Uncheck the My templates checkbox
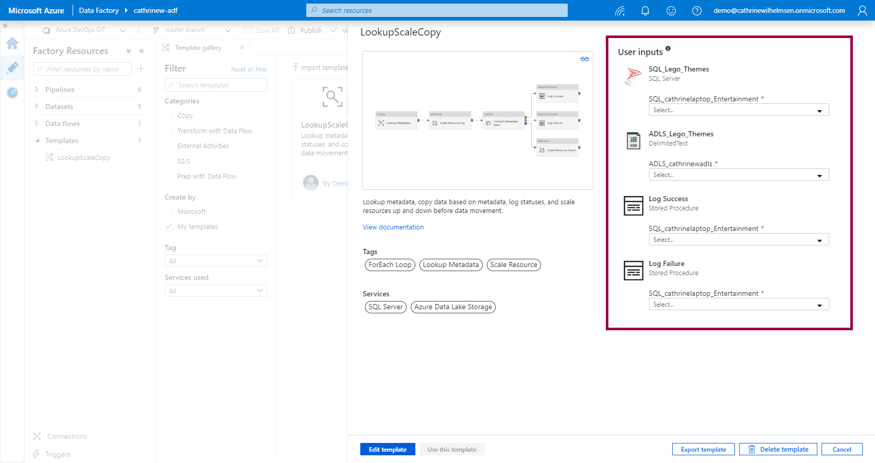Viewport: 875px width, 463px height. [x=169, y=226]
